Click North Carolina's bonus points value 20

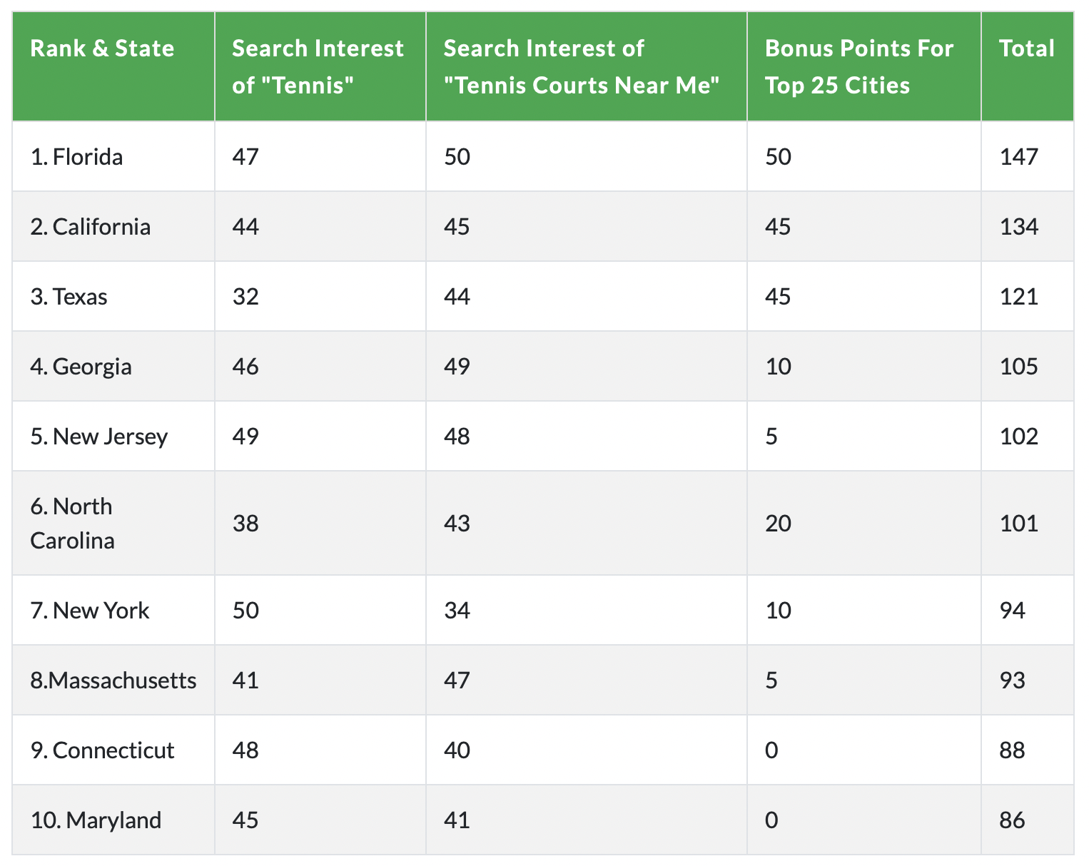tap(779, 523)
